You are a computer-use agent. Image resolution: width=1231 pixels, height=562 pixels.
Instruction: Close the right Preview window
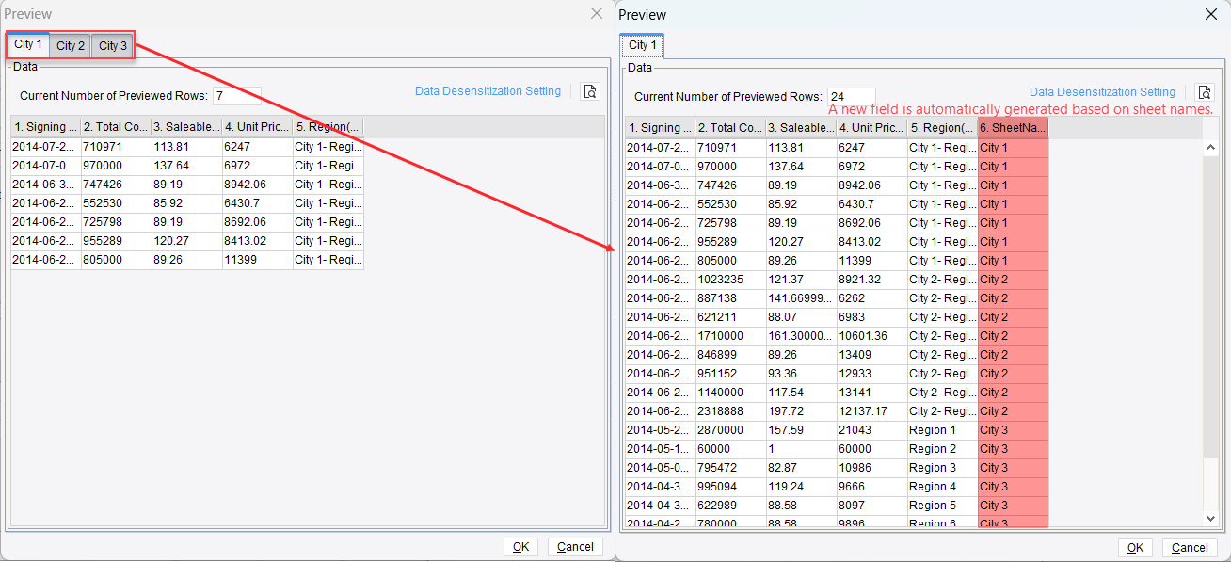click(1211, 14)
